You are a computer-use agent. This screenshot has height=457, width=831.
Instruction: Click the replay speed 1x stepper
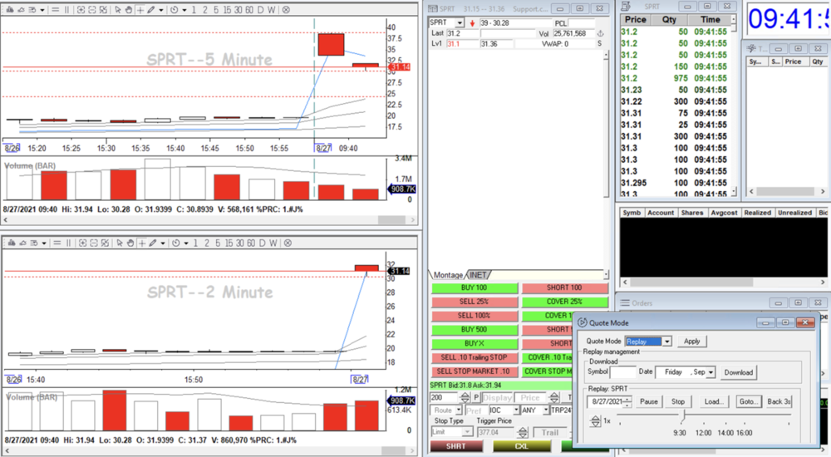[x=595, y=421]
